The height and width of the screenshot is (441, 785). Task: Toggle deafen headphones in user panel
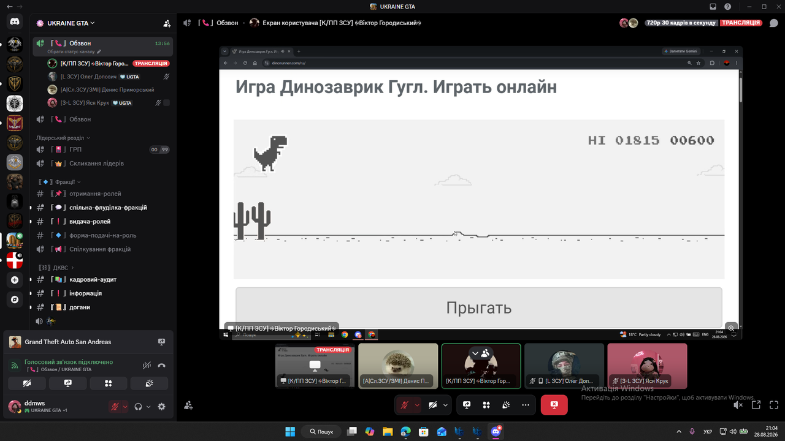[139, 407]
